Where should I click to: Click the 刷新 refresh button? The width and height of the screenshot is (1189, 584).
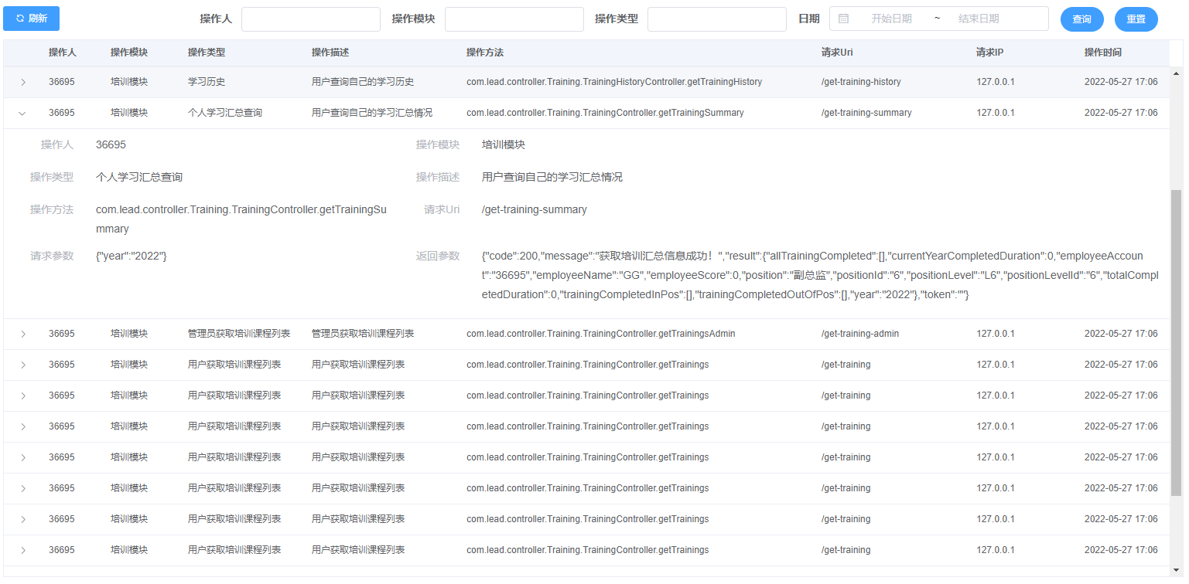(31, 19)
